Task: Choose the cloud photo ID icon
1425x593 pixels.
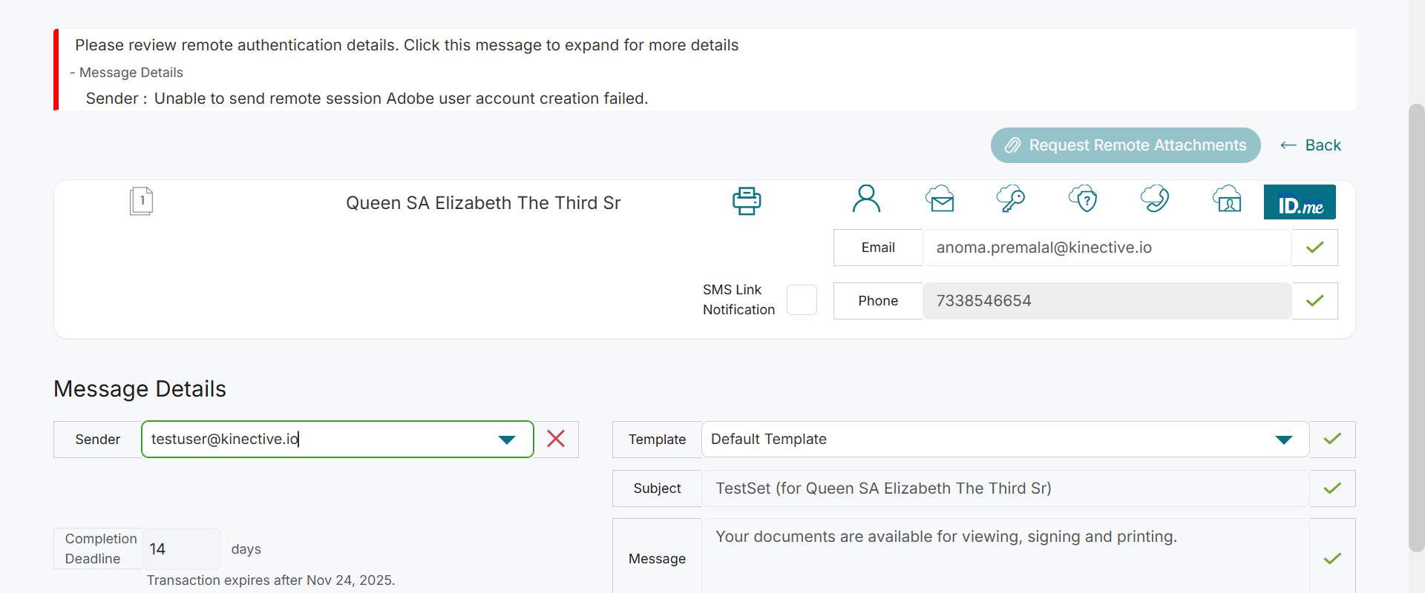Action: click(x=1227, y=199)
